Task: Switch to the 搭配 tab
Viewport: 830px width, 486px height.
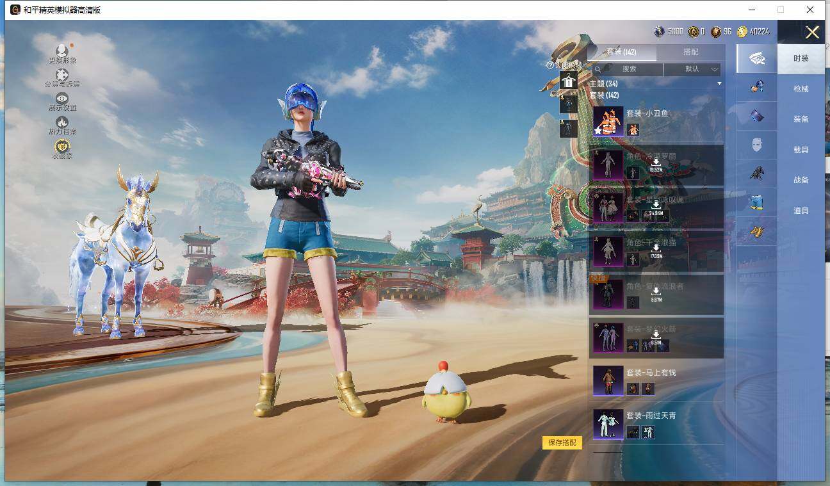Action: pos(691,52)
